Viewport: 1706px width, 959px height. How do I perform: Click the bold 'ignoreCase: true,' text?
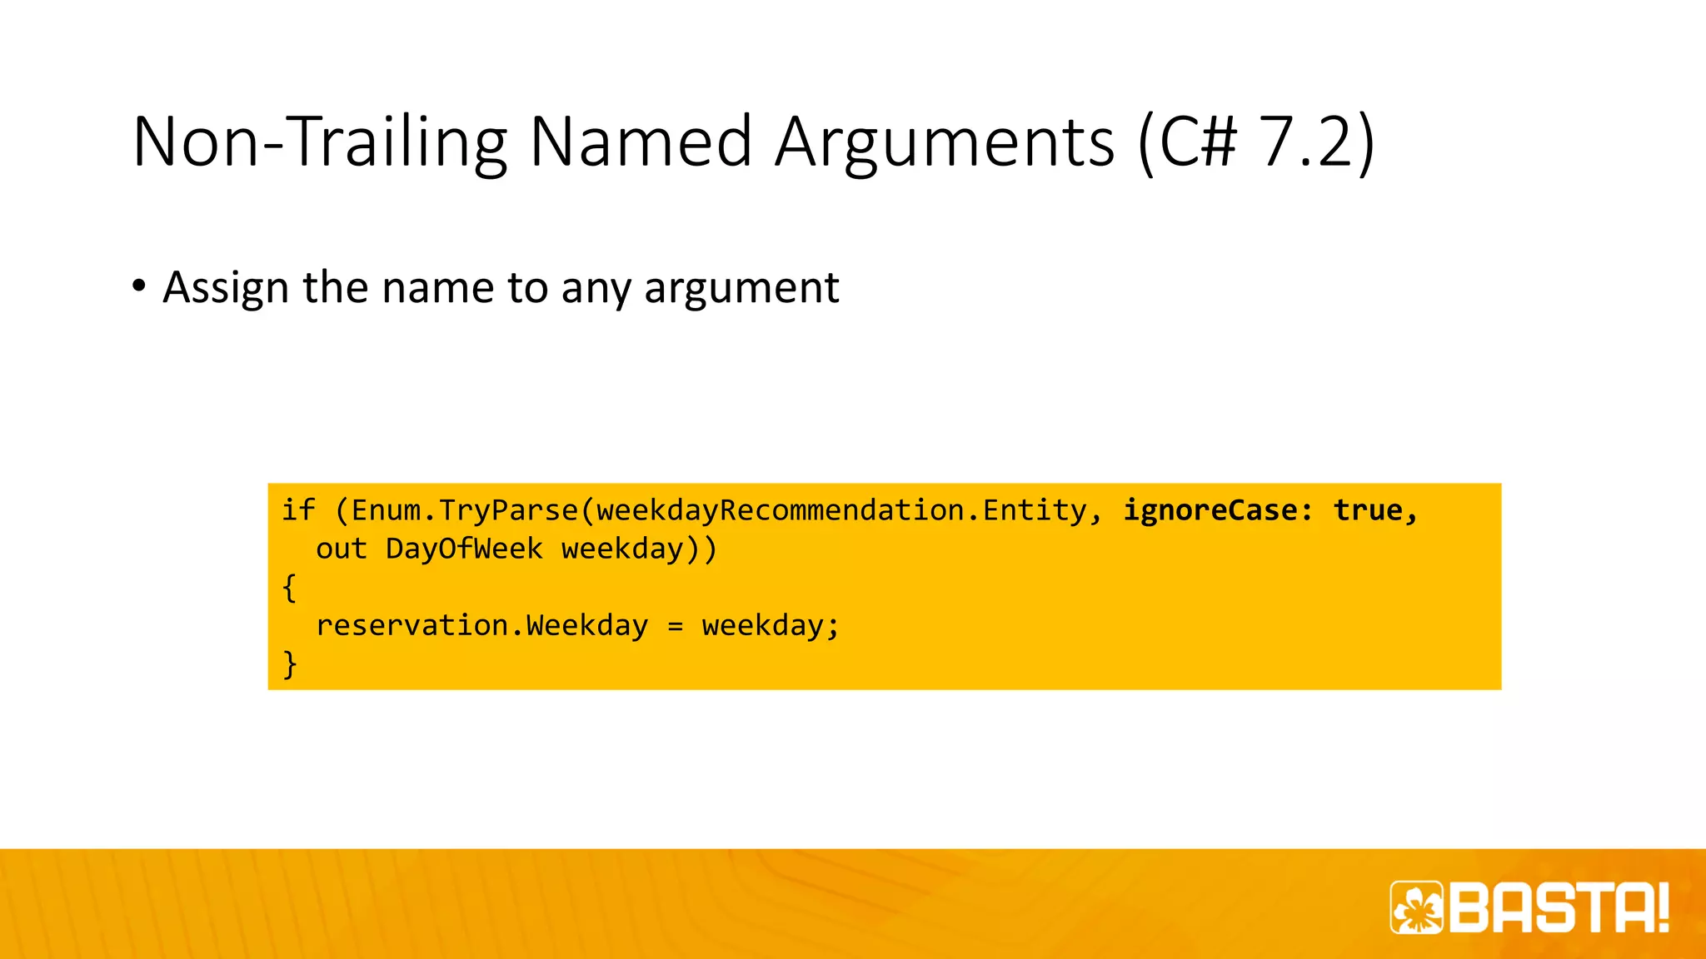[1270, 510]
